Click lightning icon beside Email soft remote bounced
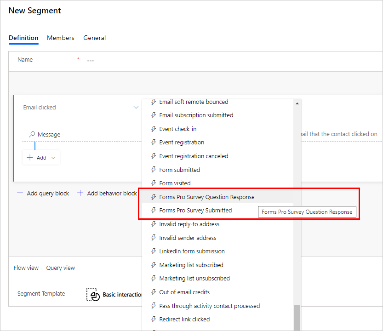 click(x=154, y=102)
